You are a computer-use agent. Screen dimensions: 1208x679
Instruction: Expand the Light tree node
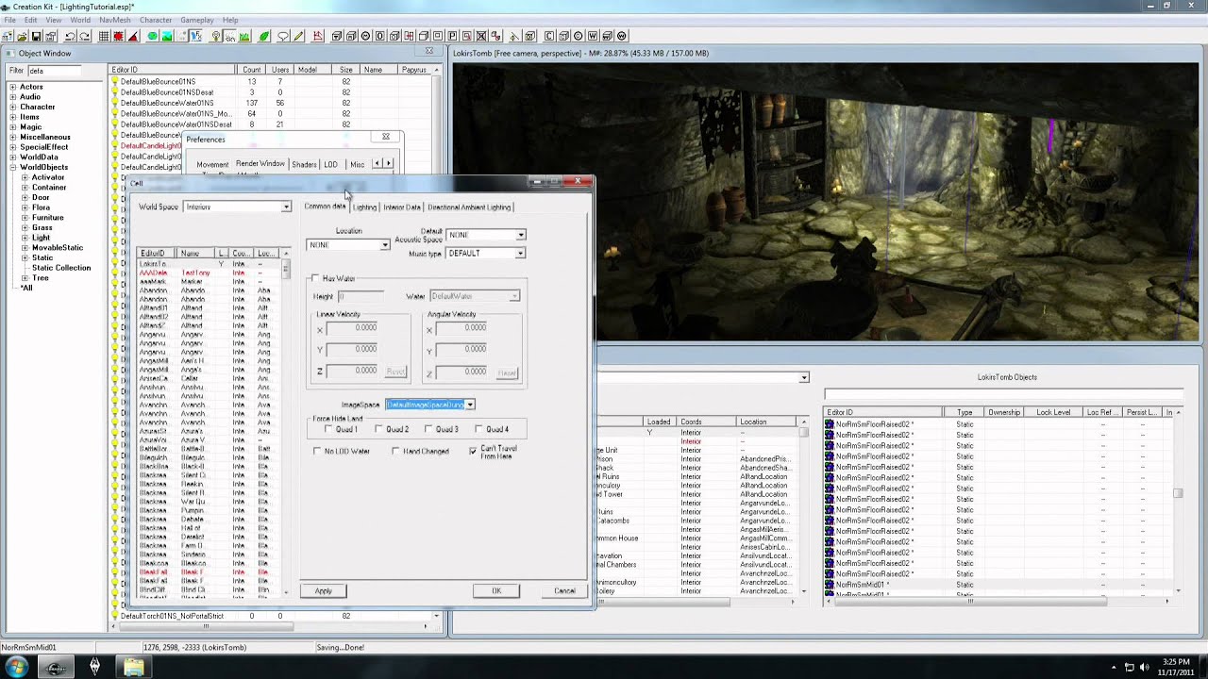pos(25,238)
